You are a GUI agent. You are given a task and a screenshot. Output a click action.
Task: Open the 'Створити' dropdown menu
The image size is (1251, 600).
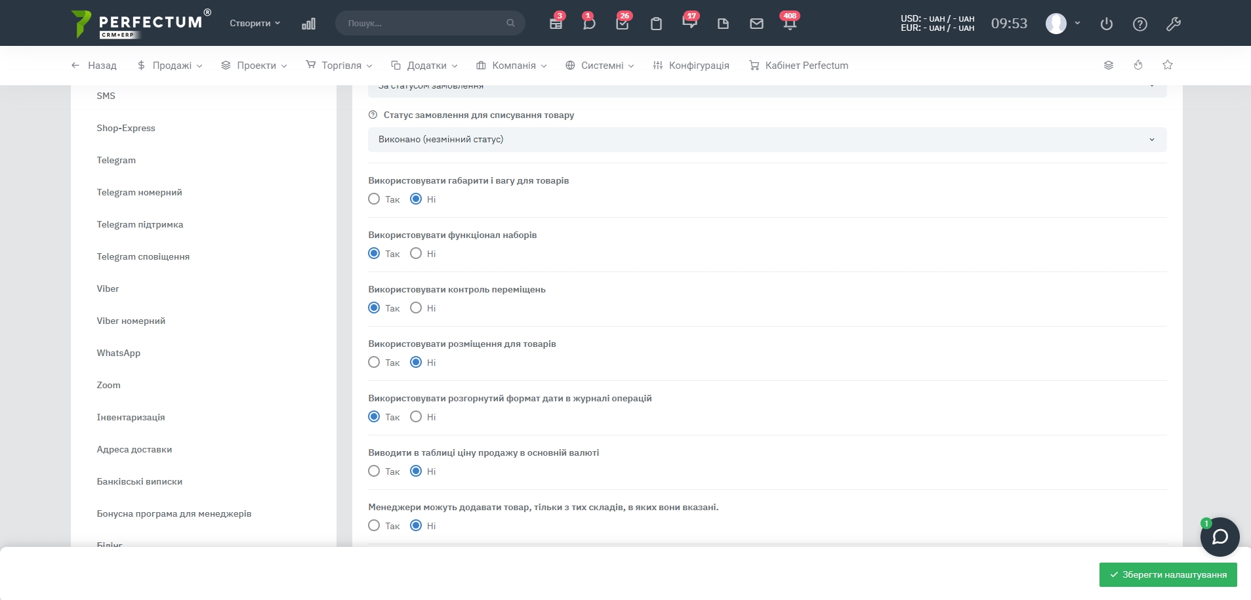coord(255,23)
